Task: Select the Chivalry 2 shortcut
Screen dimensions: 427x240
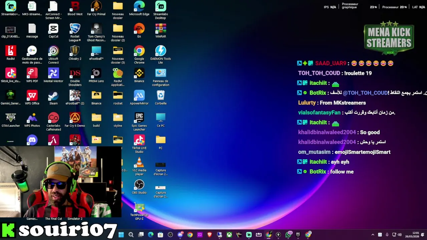Action: click(x=75, y=53)
